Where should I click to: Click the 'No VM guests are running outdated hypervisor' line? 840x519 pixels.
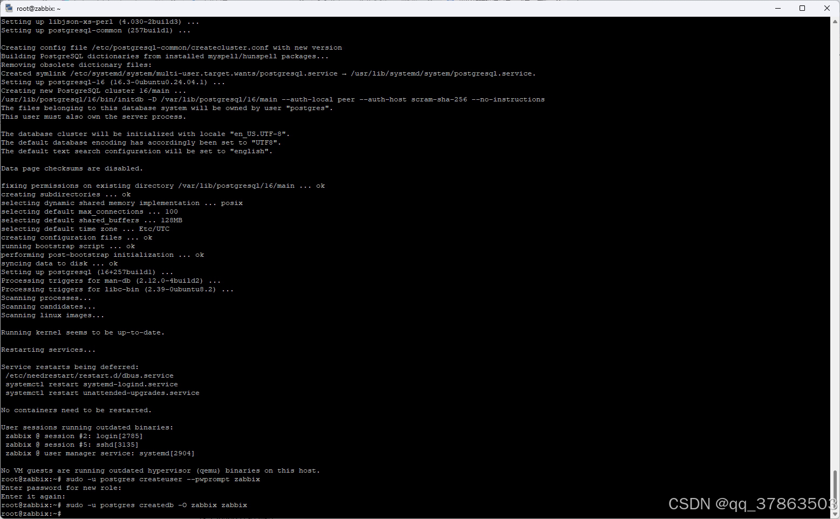[161, 470]
